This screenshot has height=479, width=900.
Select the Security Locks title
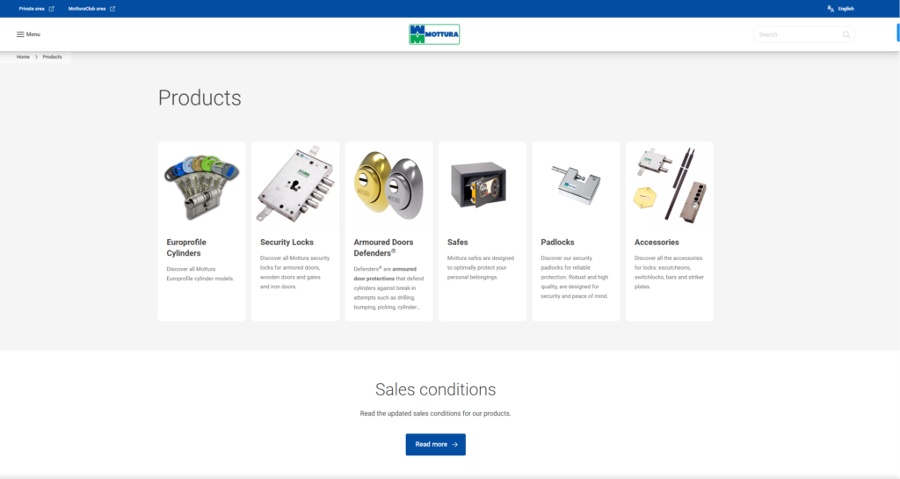click(287, 242)
